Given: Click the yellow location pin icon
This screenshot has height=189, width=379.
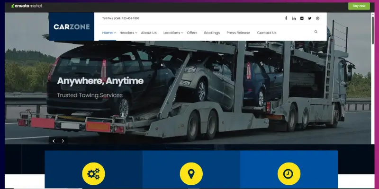Looking at the screenshot, I should tap(191, 174).
